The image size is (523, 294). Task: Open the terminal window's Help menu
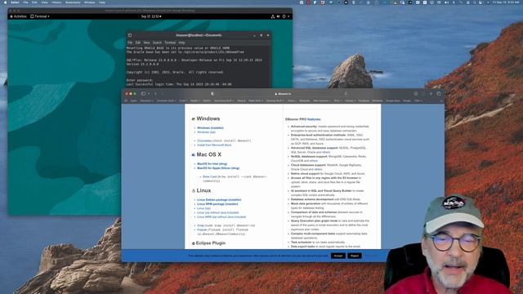coord(181,42)
